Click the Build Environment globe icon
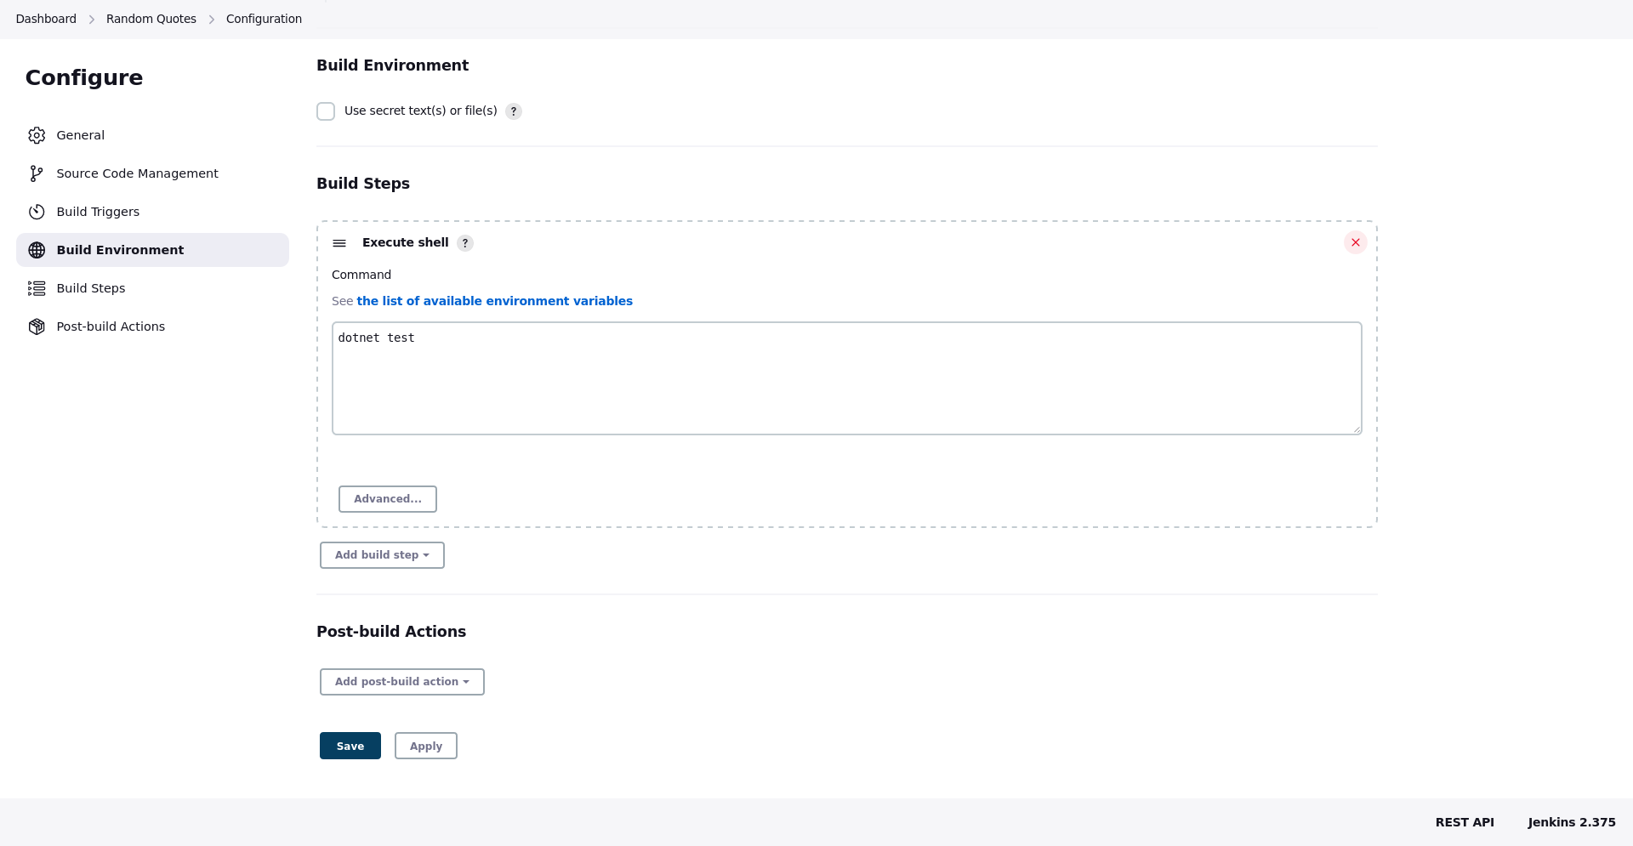The image size is (1633, 846). click(37, 250)
